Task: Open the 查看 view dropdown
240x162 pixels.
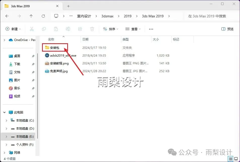Action: (x=133, y=29)
